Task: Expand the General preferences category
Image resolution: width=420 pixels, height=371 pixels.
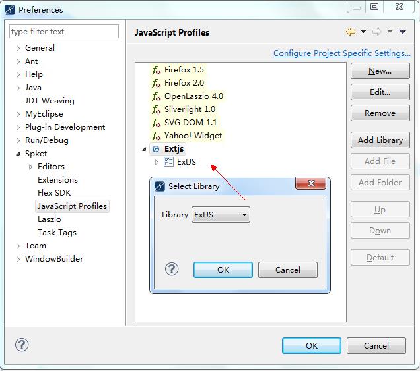Action: click(x=18, y=48)
